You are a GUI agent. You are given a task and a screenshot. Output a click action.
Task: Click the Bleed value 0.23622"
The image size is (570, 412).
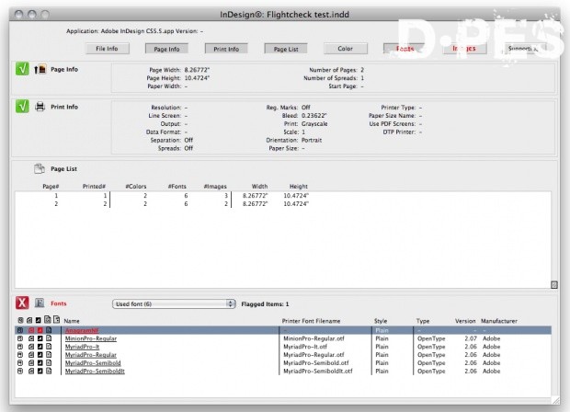pyautogui.click(x=314, y=116)
